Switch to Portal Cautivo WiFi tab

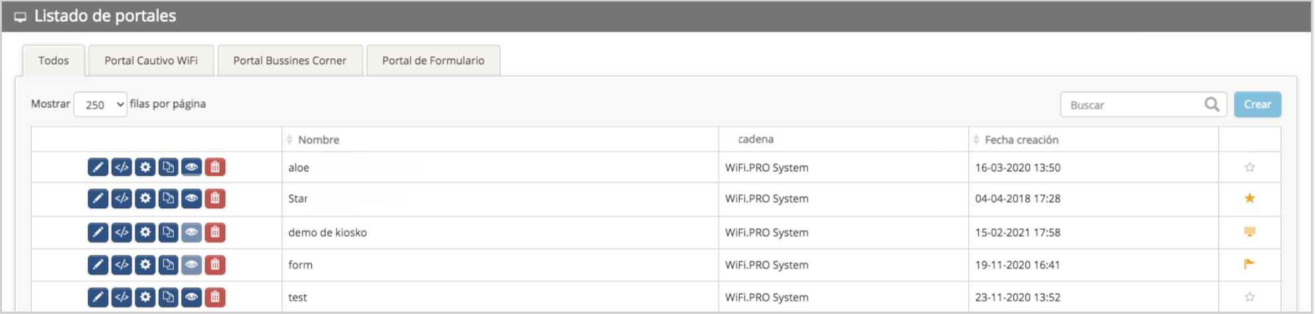[x=151, y=60]
